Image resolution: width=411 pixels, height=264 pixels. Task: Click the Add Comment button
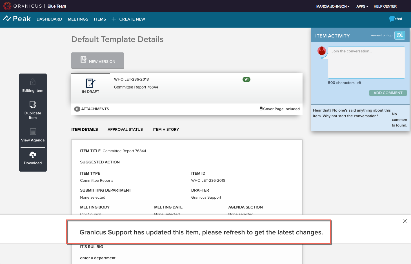click(388, 93)
